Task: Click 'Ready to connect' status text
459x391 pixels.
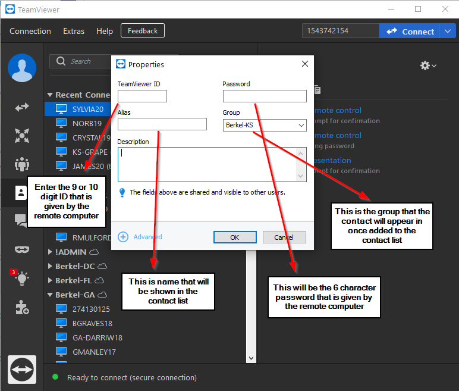Action: pos(132,377)
